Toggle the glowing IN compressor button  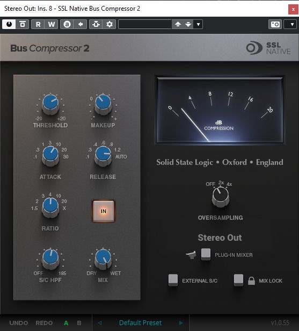103,211
